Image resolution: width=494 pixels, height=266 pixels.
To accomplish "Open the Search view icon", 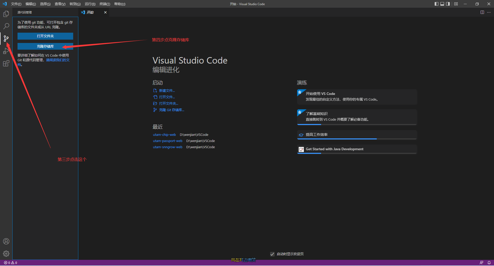I will (x=6, y=26).
